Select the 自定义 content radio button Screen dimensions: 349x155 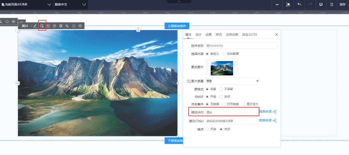[x=207, y=54]
